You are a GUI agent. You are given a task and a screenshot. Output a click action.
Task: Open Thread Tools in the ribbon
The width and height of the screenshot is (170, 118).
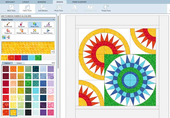(105, 8)
